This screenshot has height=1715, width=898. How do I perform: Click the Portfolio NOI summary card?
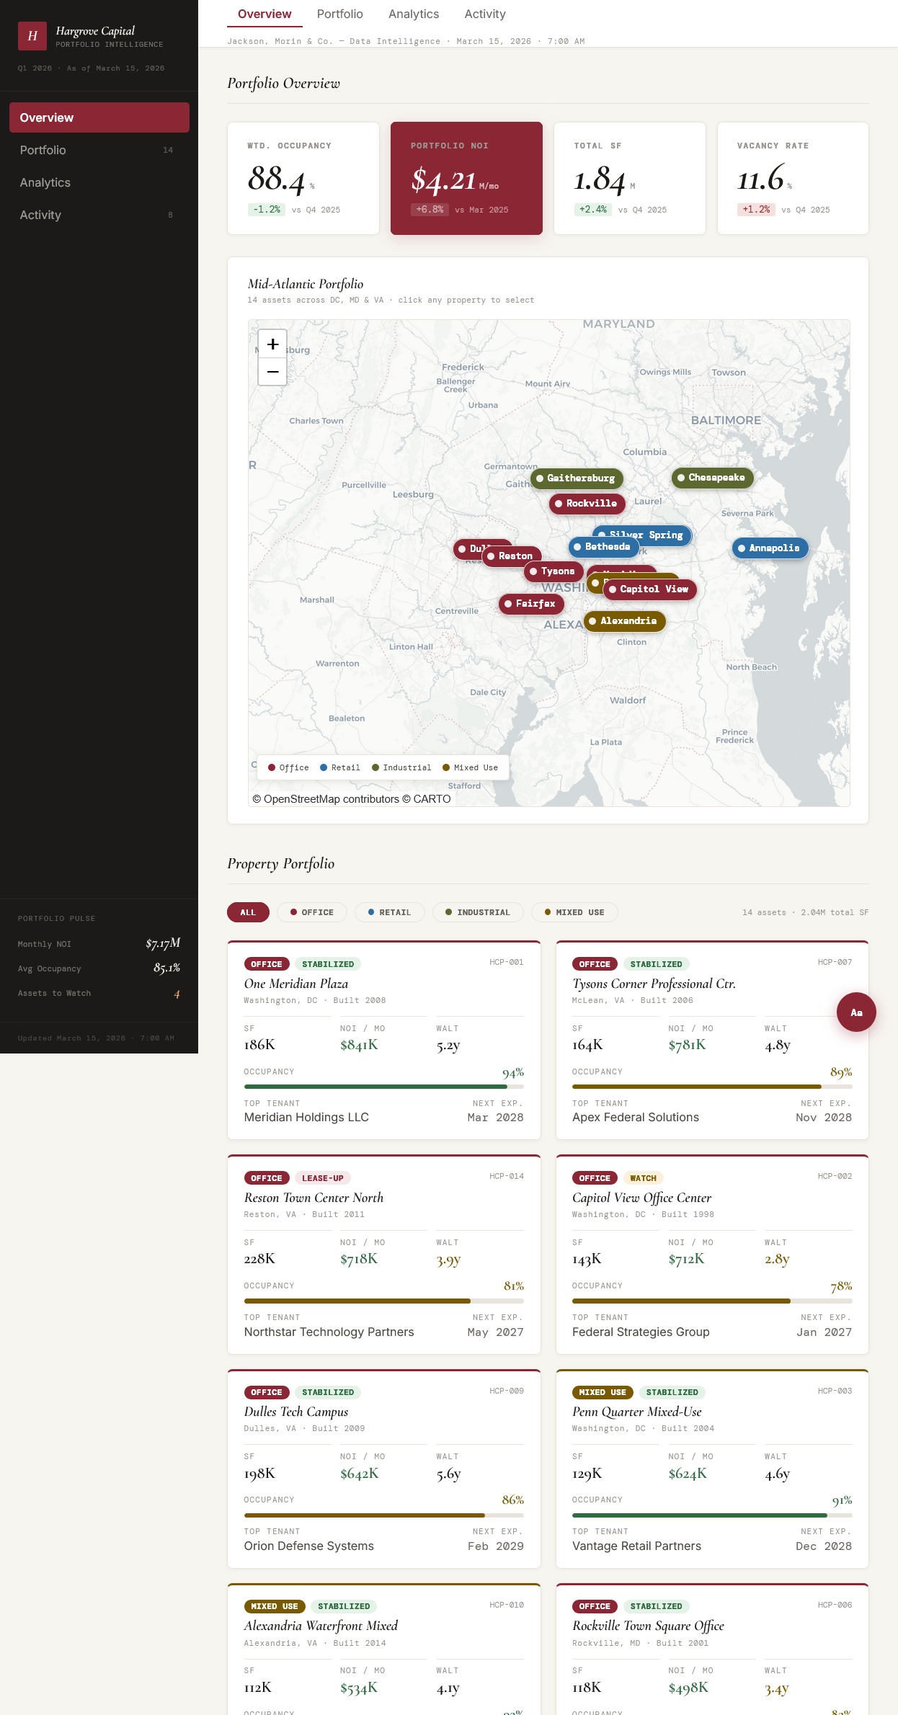coord(466,178)
